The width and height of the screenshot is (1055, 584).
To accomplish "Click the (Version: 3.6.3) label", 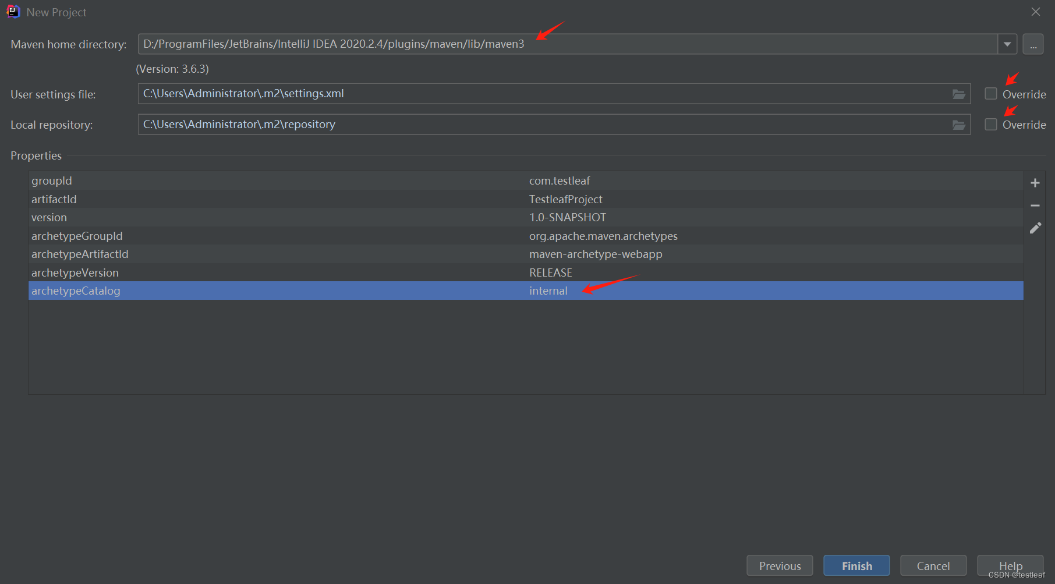I will pos(172,69).
